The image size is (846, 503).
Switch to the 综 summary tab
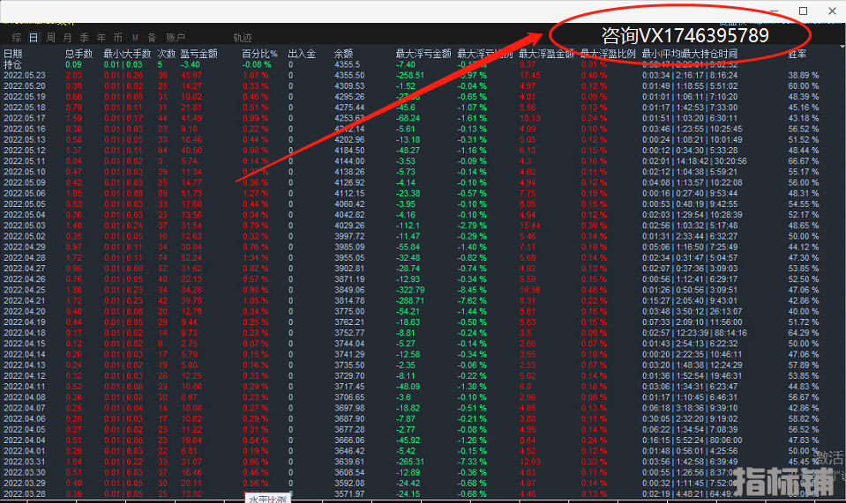pyautogui.click(x=17, y=38)
